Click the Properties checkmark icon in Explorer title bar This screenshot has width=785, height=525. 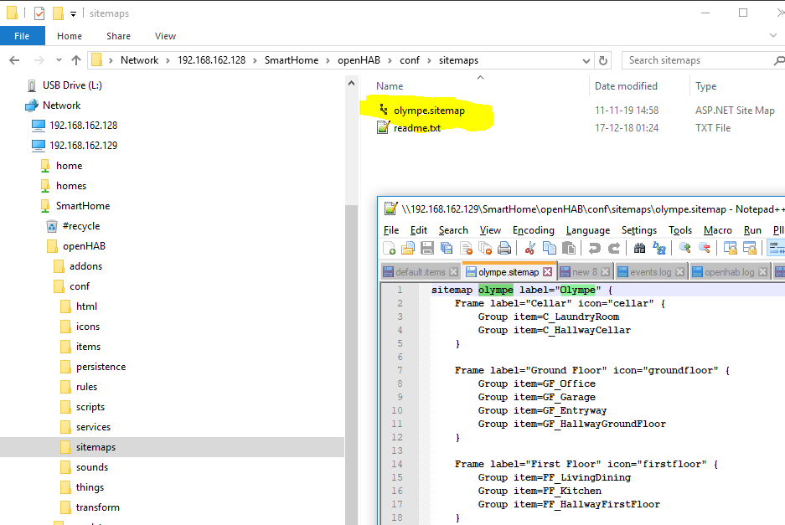click(x=39, y=13)
